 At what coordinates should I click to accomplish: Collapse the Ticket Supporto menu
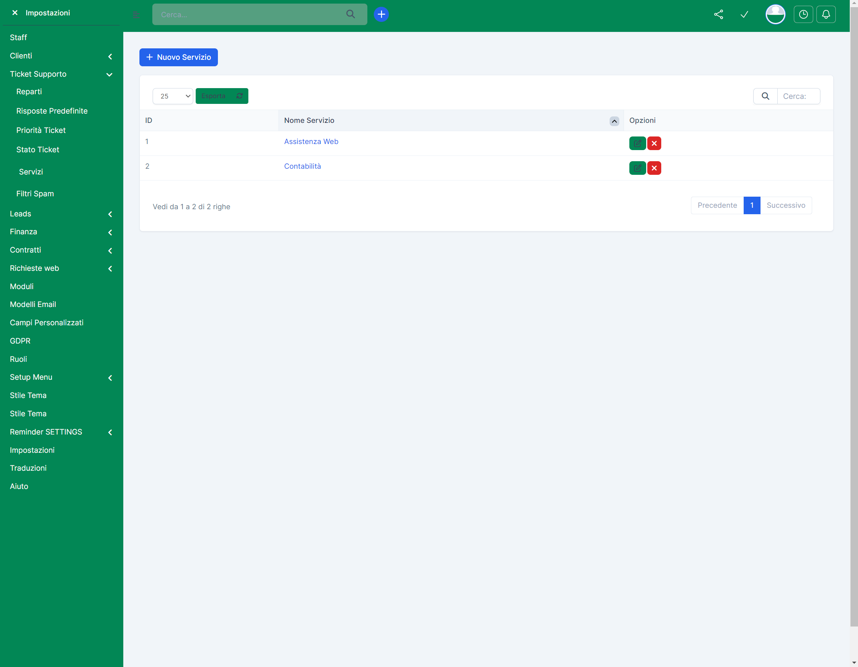click(109, 75)
